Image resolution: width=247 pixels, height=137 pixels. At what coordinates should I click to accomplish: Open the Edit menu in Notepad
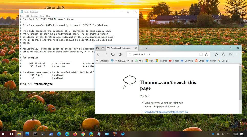[x=27, y=16]
